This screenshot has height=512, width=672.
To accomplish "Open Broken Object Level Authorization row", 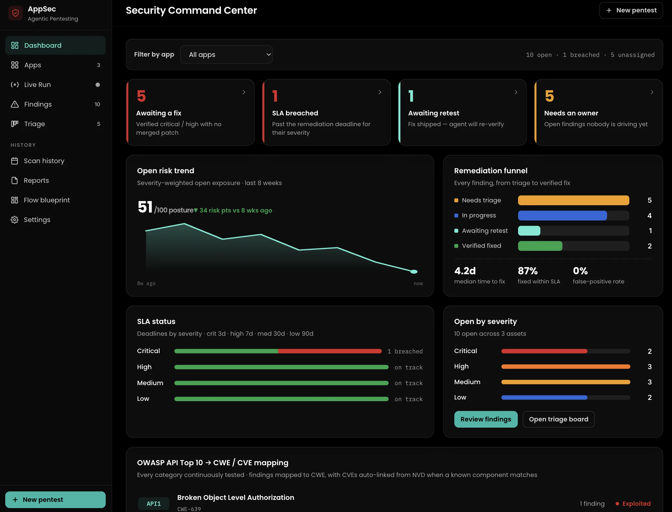I will point(394,503).
